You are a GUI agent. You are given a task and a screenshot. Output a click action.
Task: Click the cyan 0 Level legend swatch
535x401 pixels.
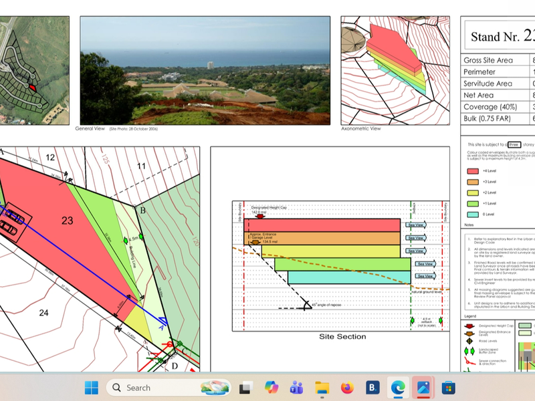click(x=473, y=215)
